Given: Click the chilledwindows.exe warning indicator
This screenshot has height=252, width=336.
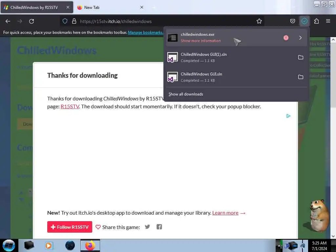Looking at the screenshot, I should 286,38.
